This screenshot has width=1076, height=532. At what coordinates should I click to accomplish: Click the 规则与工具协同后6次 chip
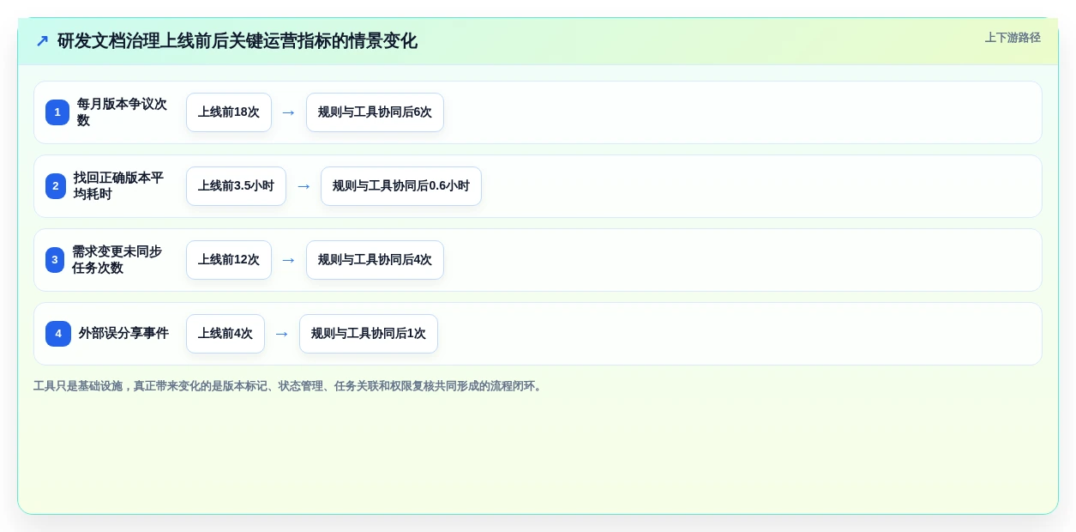point(375,112)
